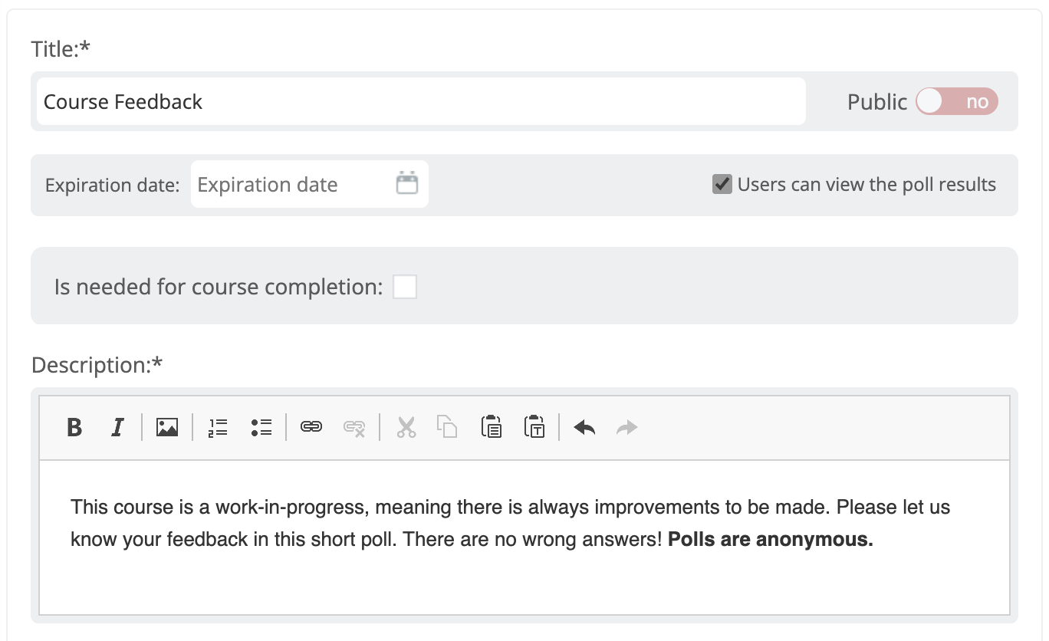This screenshot has height=641, width=1049.
Task: Paste content into the description editor
Action: [x=491, y=427]
